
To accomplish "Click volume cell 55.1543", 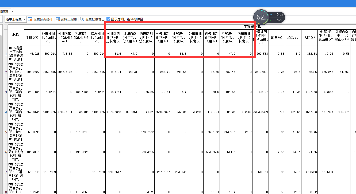I will pos(32,172).
